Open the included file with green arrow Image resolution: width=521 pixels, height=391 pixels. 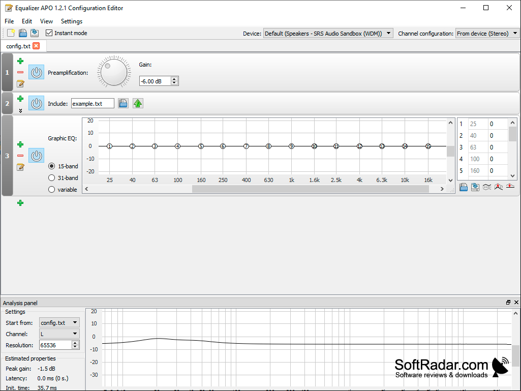click(x=138, y=103)
